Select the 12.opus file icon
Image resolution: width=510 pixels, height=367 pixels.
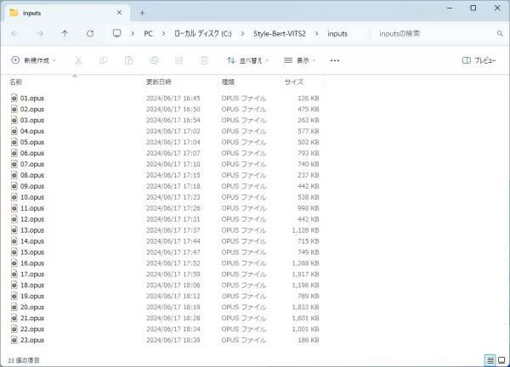(14, 219)
